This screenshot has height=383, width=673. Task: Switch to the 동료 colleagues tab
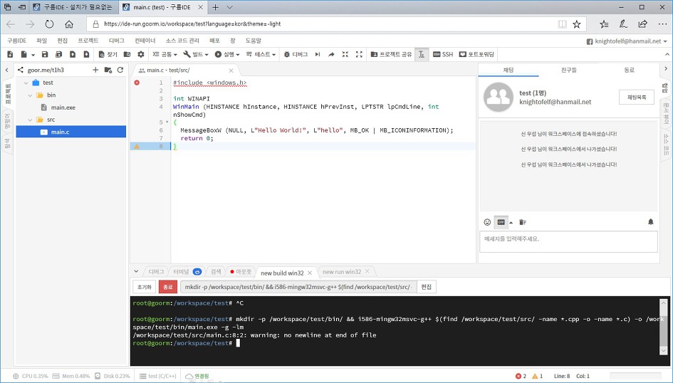tap(629, 70)
